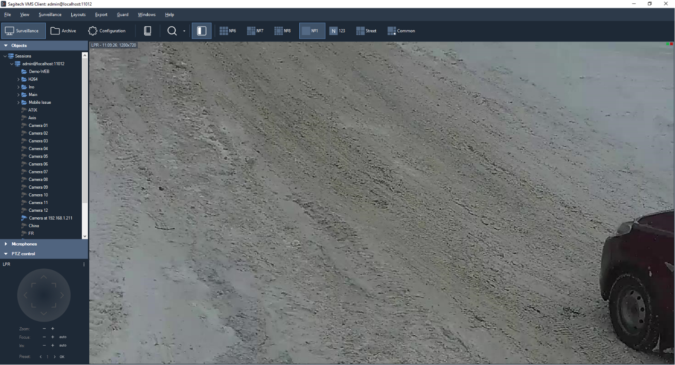Pan the PTZ camera right
This screenshot has height=365, width=675.
pos(62,295)
